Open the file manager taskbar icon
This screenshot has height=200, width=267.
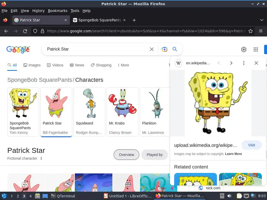click(38, 196)
